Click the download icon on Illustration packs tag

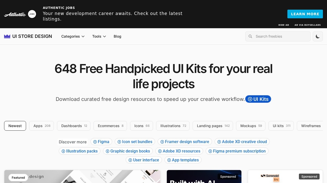coord(63,151)
